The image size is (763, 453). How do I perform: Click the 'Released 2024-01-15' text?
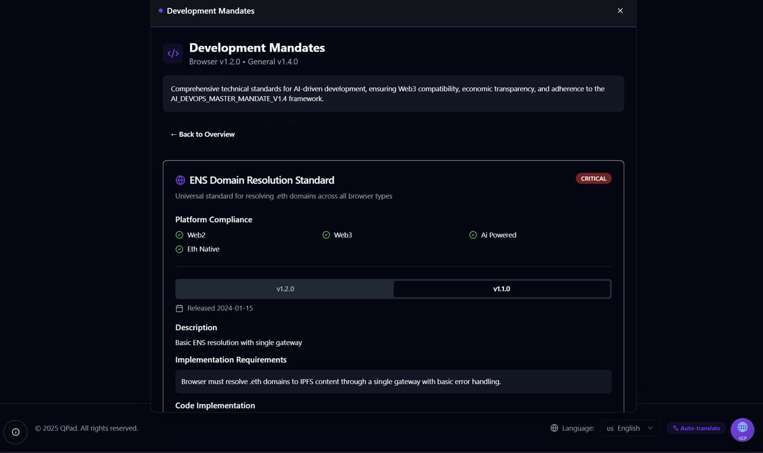click(220, 308)
